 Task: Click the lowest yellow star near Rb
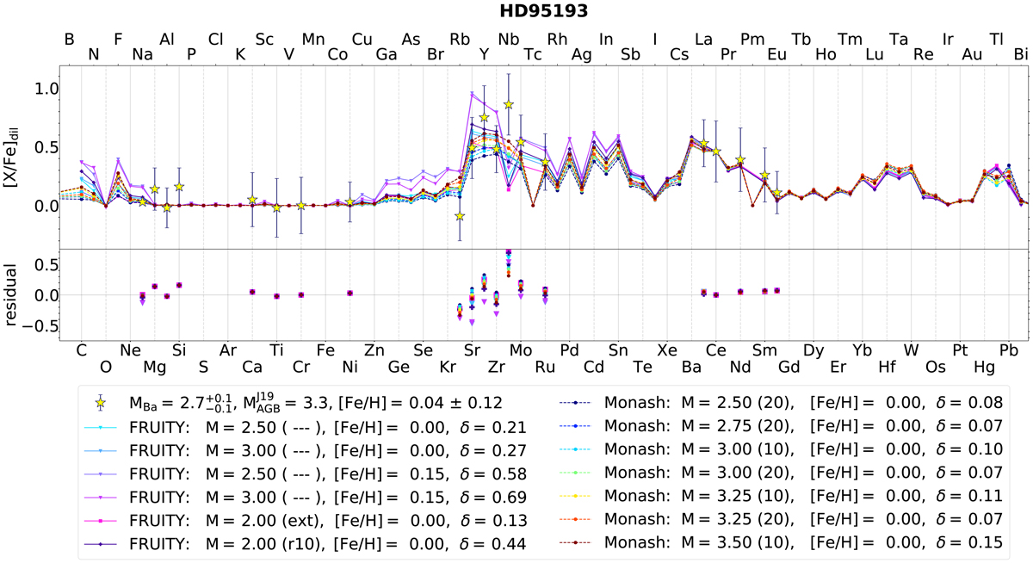click(x=460, y=216)
